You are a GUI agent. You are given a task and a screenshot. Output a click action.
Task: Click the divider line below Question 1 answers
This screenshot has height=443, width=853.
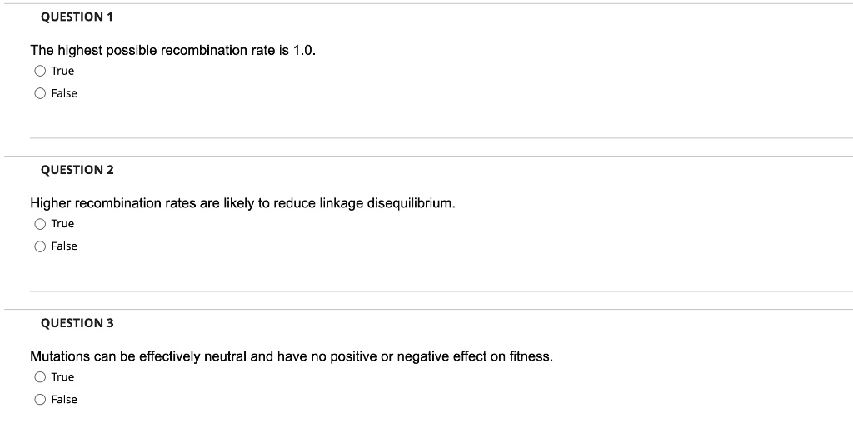pos(441,138)
